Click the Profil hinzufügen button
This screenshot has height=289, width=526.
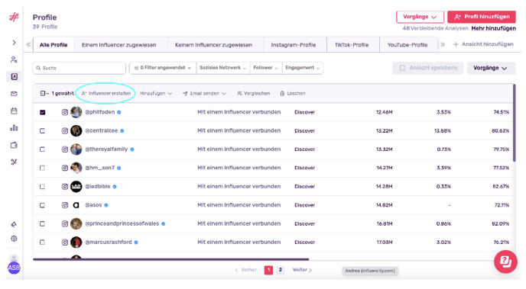(482, 17)
